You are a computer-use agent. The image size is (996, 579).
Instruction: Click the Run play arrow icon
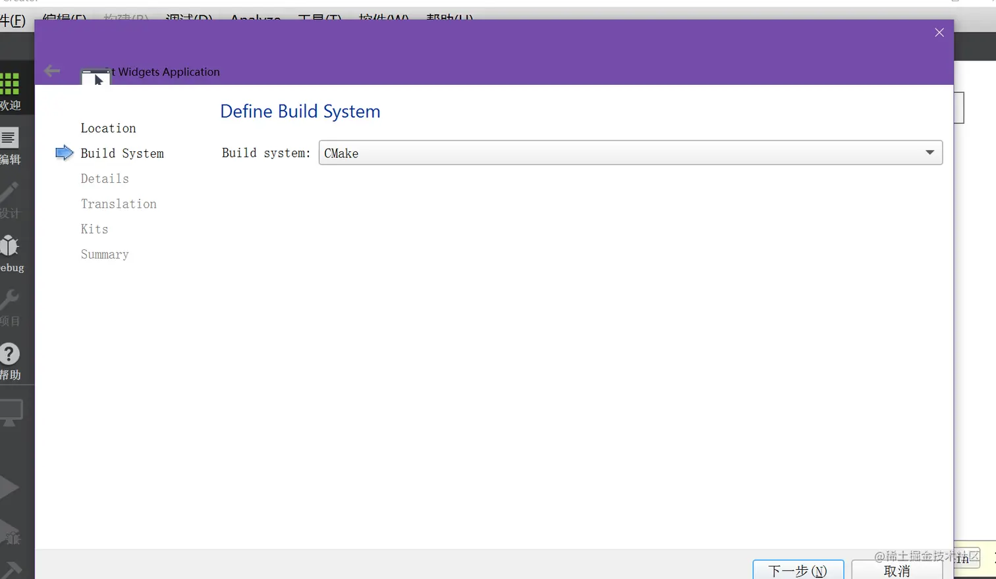[9, 488]
